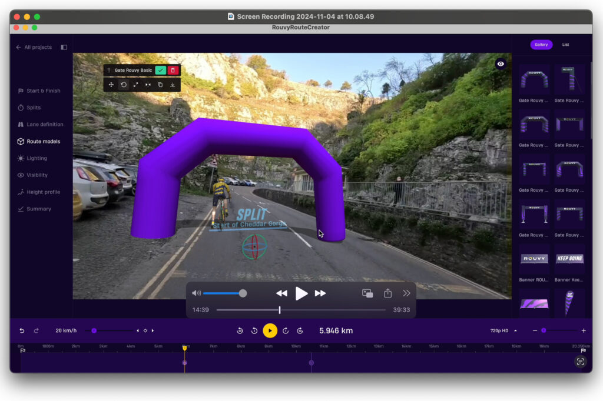Jump to the next keyframe arrow
Screen dimensions: 603x401
[153, 330]
